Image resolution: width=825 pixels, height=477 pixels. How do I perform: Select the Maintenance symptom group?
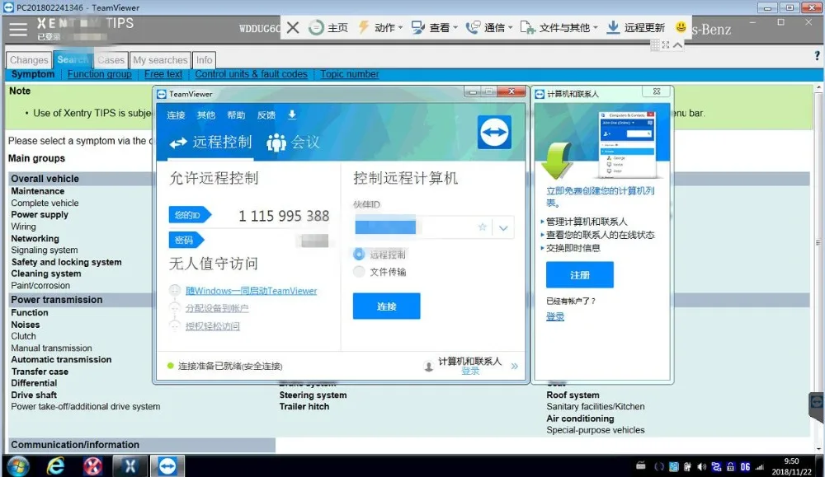click(x=37, y=191)
